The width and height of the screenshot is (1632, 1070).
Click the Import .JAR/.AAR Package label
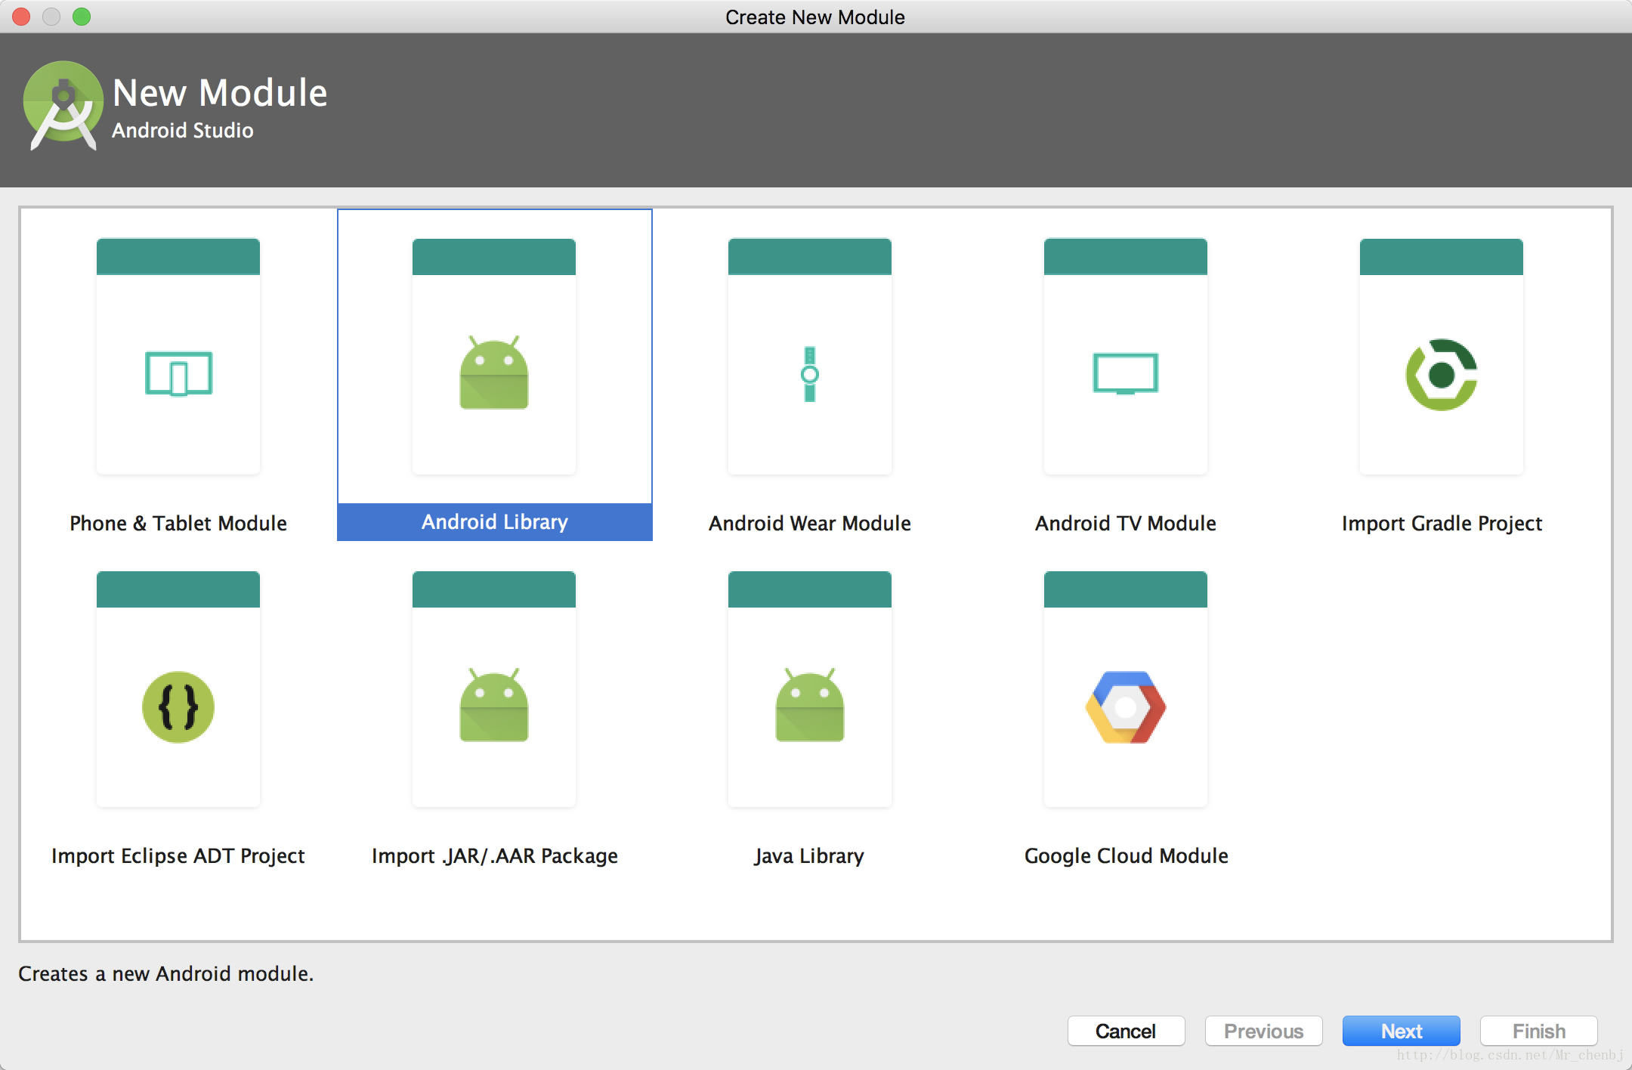click(495, 855)
